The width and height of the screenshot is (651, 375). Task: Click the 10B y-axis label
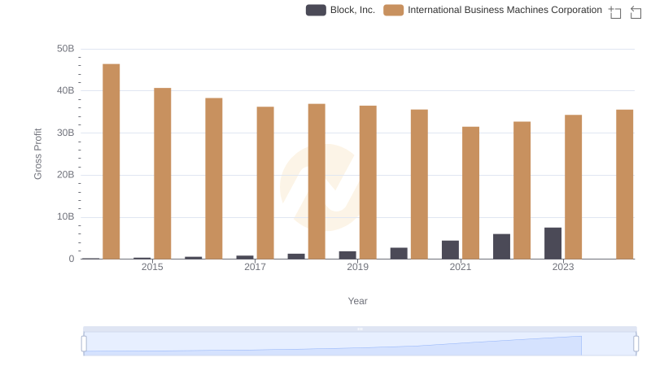66,216
